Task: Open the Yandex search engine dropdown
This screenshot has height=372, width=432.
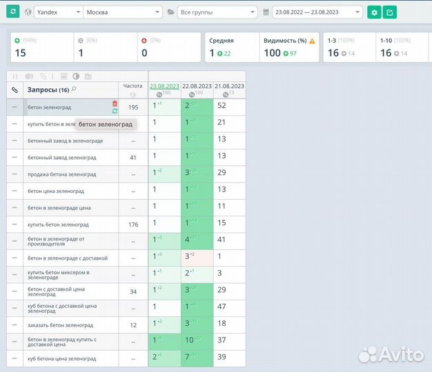Action: (x=59, y=12)
